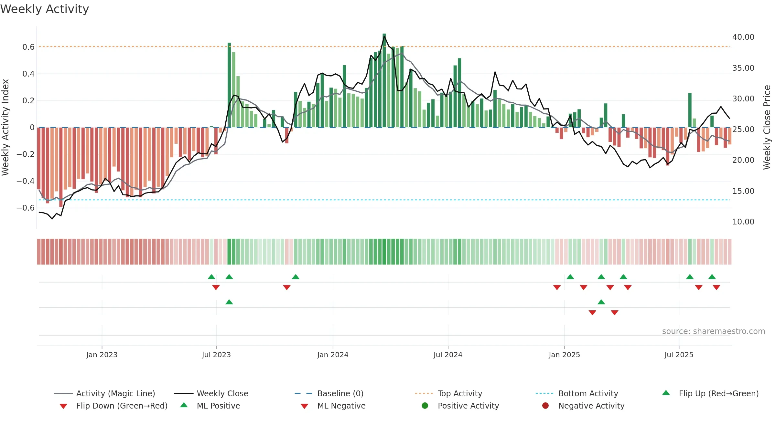The height and width of the screenshot is (436, 776).
Task: Click the Flip Up green triangle legend icon
Action: (666, 393)
